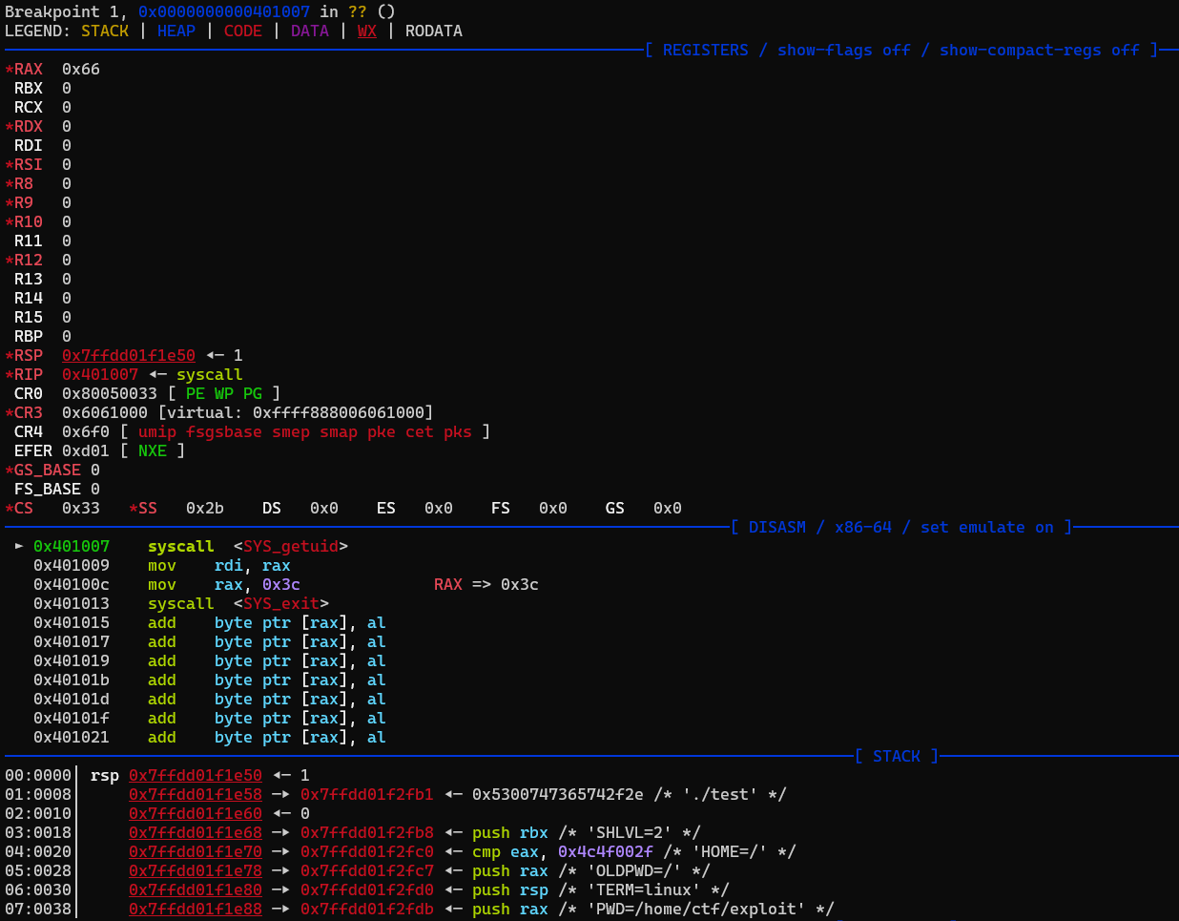This screenshot has height=921, width=1179.
Task: Click the DISASM section header
Action: [x=776, y=527]
